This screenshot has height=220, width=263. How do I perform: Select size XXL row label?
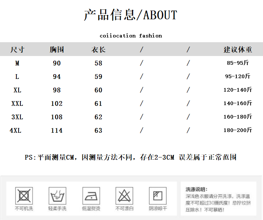point(17,104)
